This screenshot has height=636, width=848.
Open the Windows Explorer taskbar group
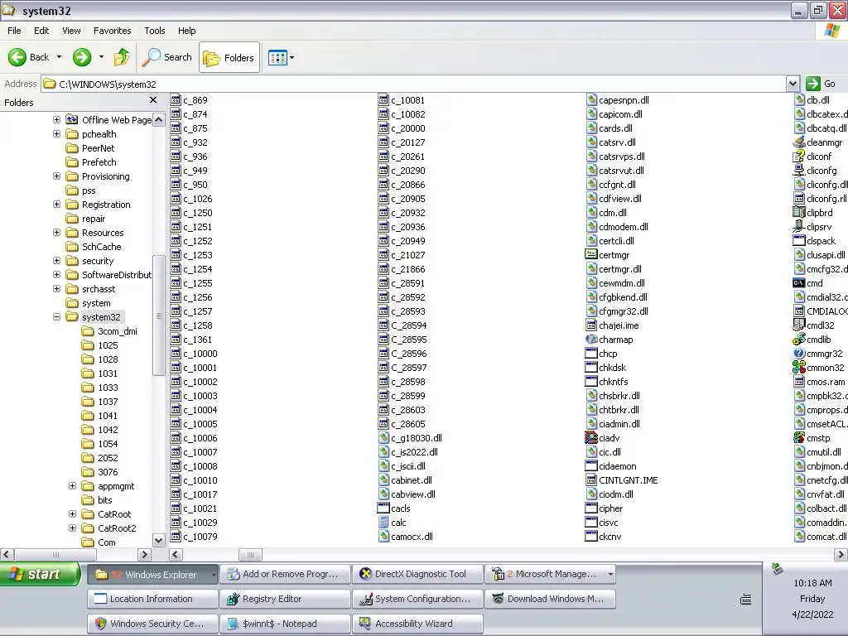pyautogui.click(x=153, y=575)
